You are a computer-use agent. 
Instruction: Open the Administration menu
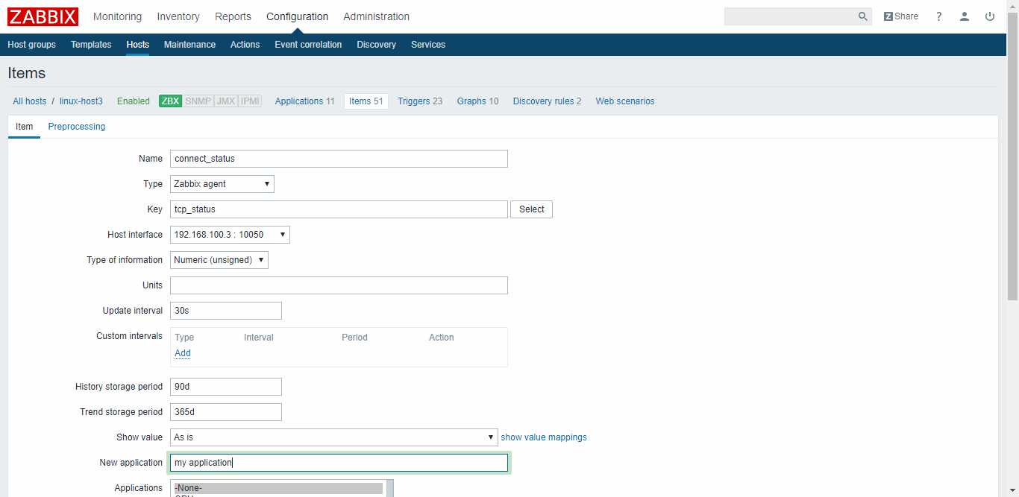[376, 16]
